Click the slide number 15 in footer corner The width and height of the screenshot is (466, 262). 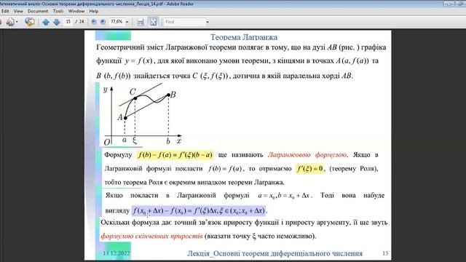(x=385, y=253)
